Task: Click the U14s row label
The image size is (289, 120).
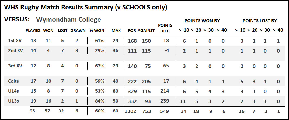Action: 13,91
